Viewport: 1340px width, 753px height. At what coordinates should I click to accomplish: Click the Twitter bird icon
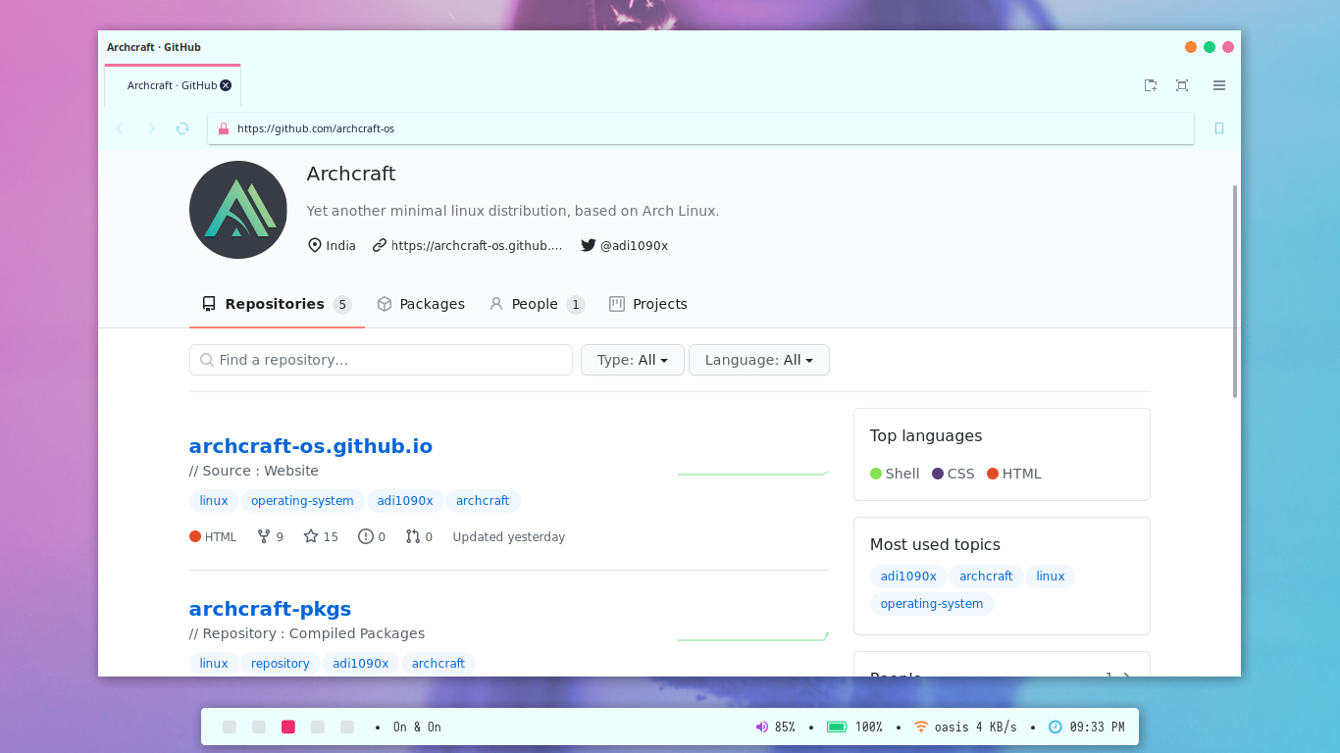(589, 245)
